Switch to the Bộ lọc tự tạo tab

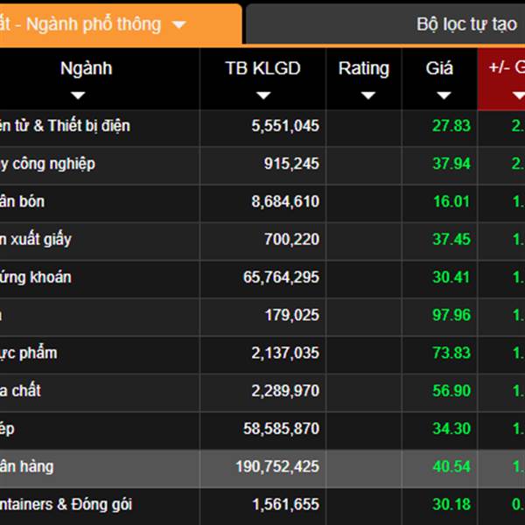466,24
